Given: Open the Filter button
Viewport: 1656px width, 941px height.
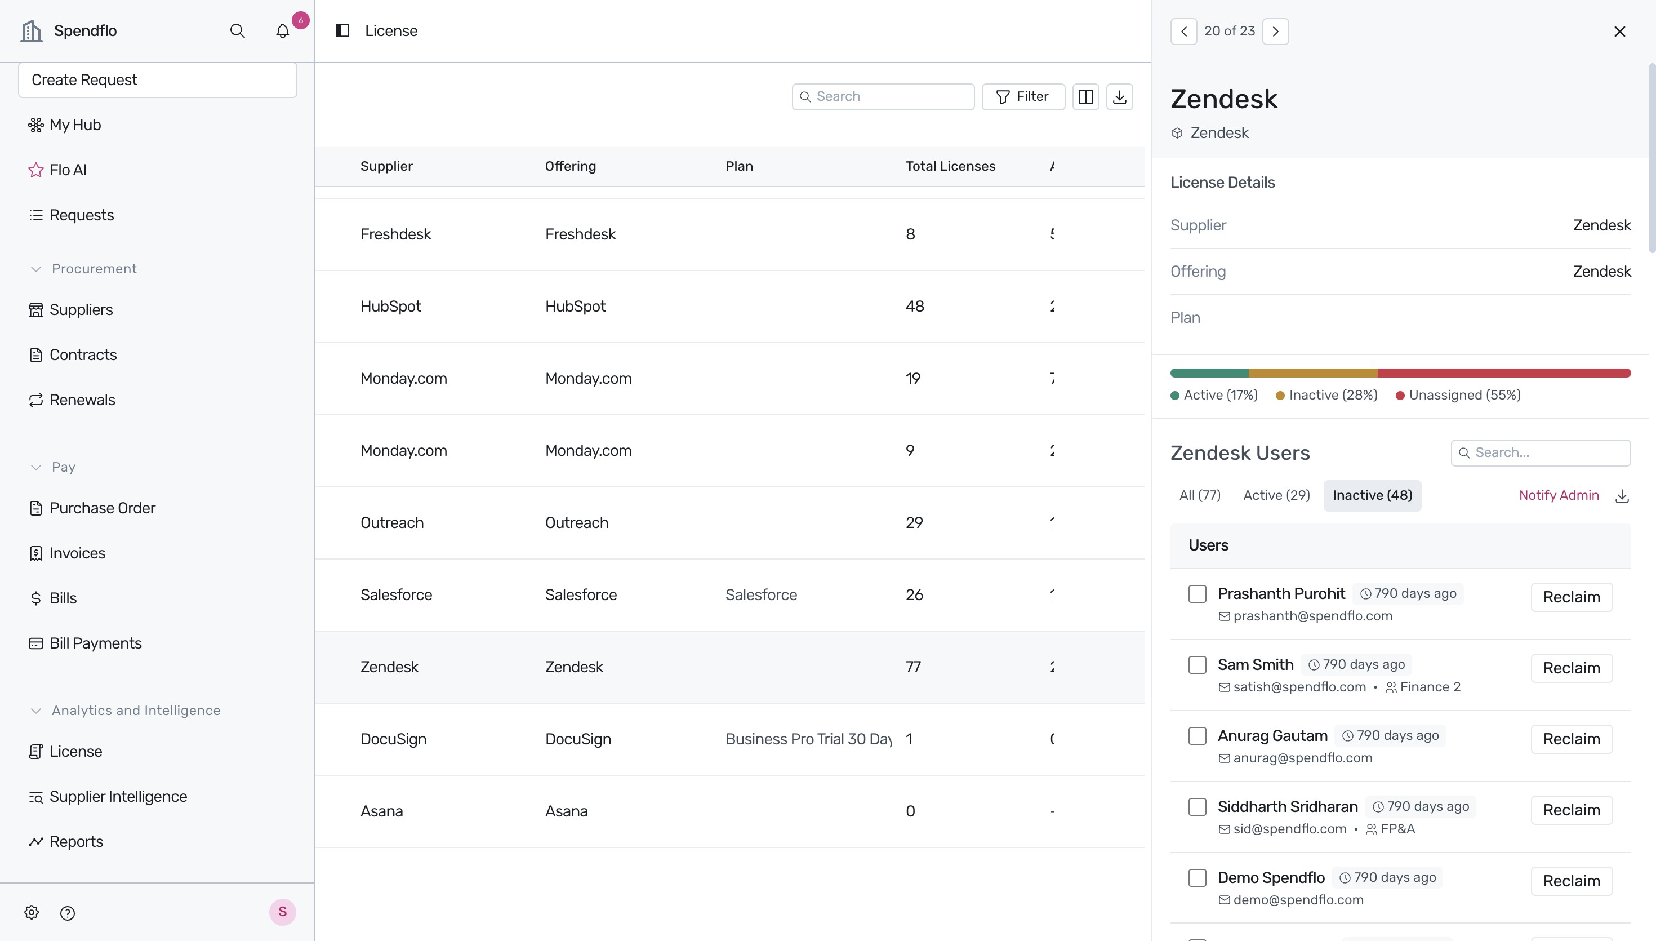Looking at the screenshot, I should [1023, 97].
